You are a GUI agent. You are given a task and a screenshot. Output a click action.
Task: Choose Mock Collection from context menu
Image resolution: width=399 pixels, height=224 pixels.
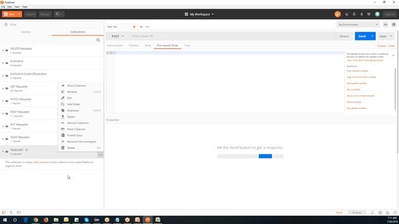pos(81,129)
